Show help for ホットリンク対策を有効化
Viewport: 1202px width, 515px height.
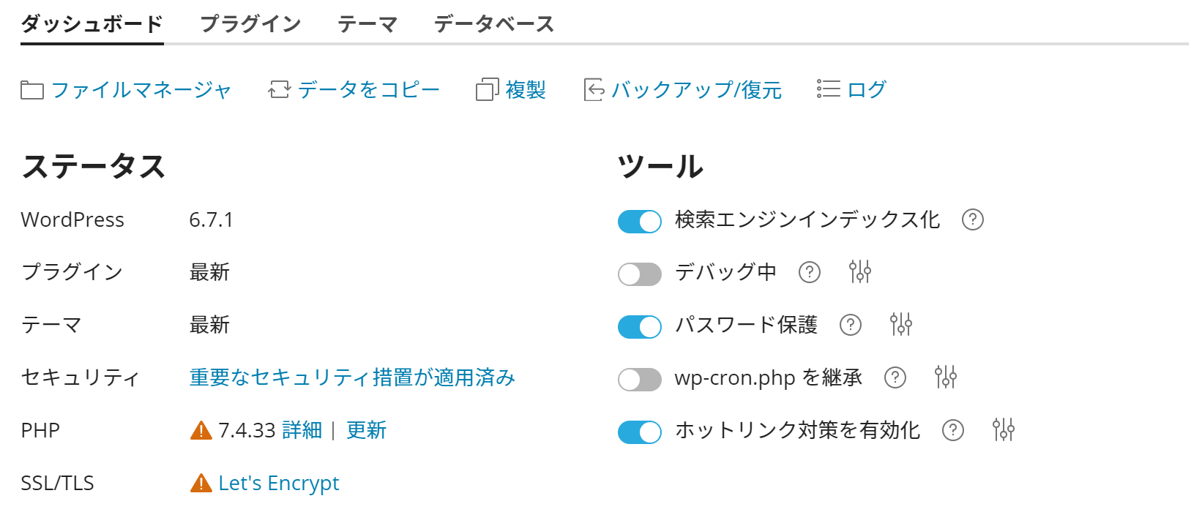tap(953, 430)
